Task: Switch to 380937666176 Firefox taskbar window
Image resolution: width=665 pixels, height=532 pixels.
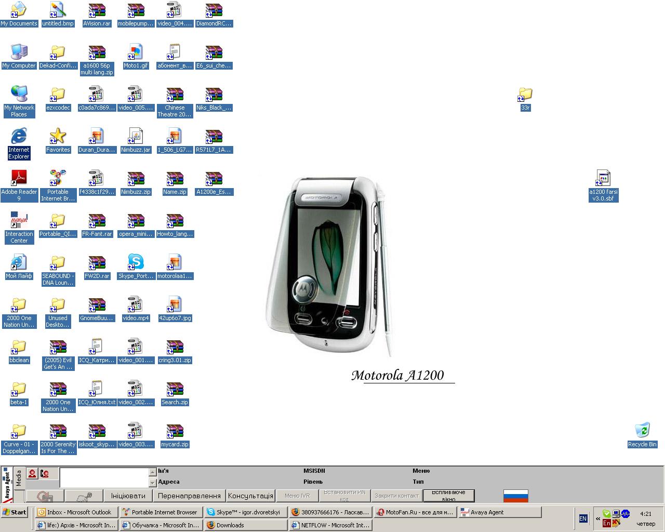Action: (x=330, y=512)
